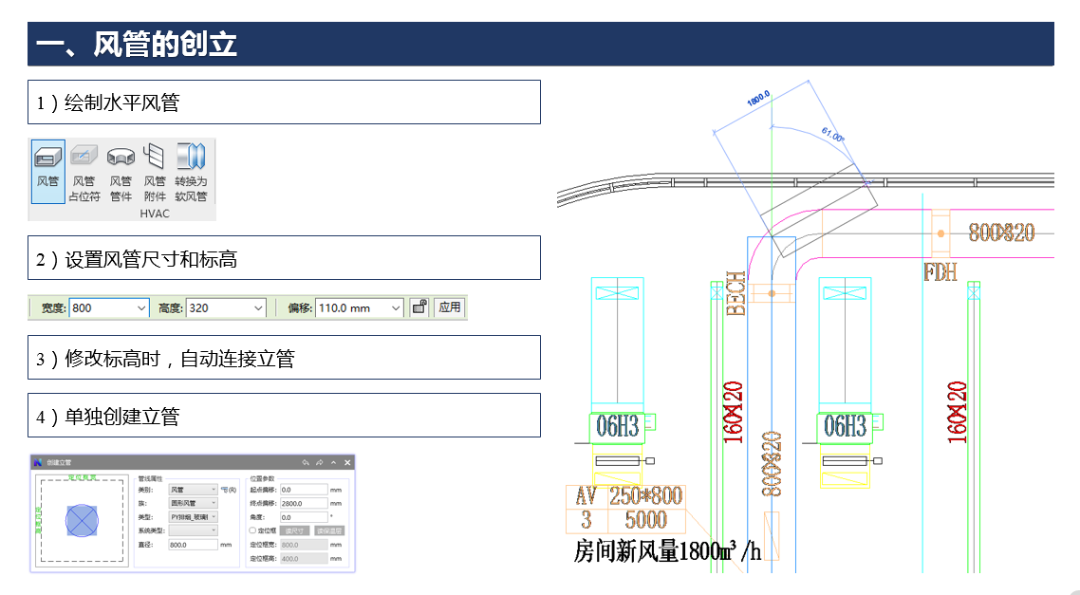Click the N logo in 创建立管 title bar
The height and width of the screenshot is (595, 1080).
coord(38,462)
